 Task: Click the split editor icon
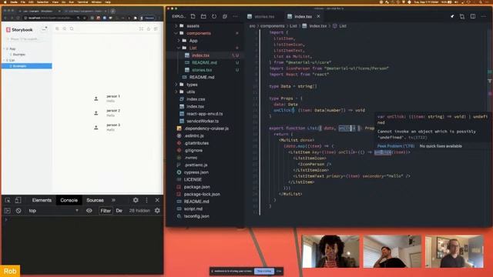472,16
